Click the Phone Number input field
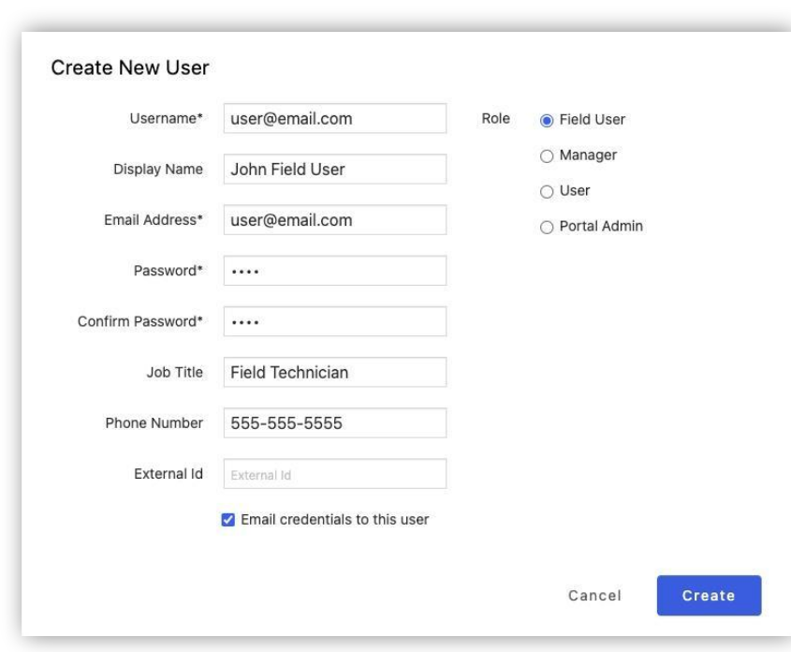This screenshot has height=652, width=791. point(334,422)
